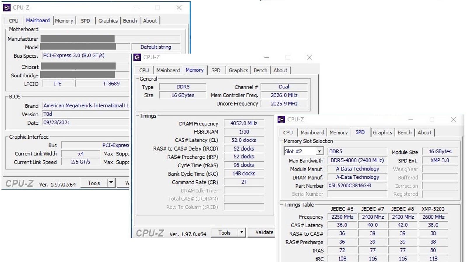Click the Current Link Speed 2.5 GT/s value
Image resolution: width=467 pixels, height=262 pixels.
81,162
